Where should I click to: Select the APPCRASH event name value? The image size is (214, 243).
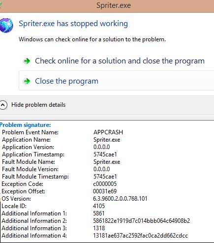(x=108, y=132)
